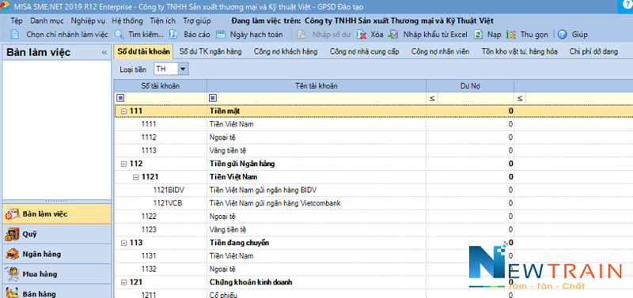Image resolution: width=633 pixels, height=298 pixels.
Task: Select account row 1123 Vàng tiền tệ
Action: 373,229
